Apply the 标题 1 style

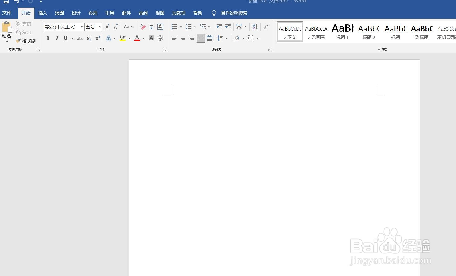click(342, 32)
